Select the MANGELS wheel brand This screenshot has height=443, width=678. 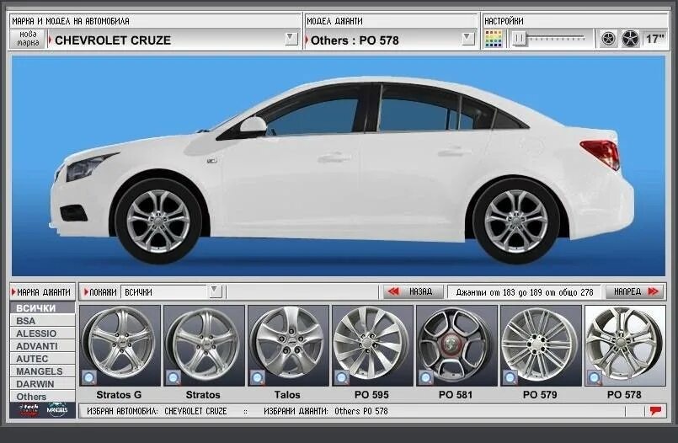coord(42,371)
